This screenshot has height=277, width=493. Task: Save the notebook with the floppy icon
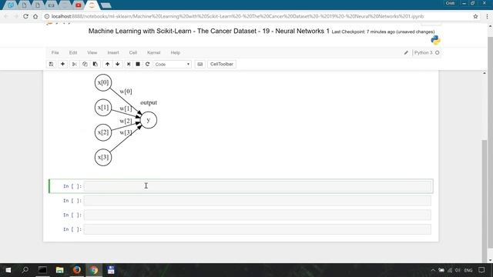click(x=51, y=64)
